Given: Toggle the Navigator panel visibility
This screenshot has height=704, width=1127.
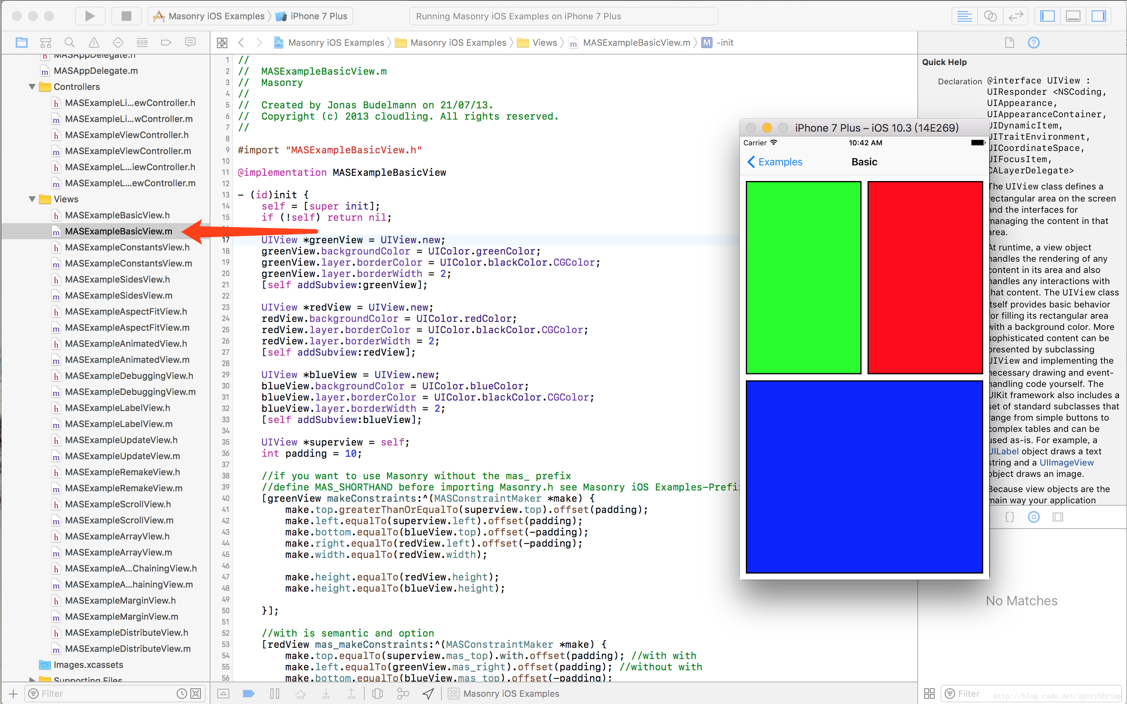Looking at the screenshot, I should tap(1047, 16).
